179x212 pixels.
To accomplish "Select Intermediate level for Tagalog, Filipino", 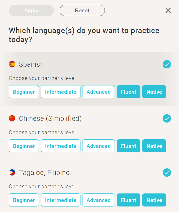I will click(x=61, y=200).
